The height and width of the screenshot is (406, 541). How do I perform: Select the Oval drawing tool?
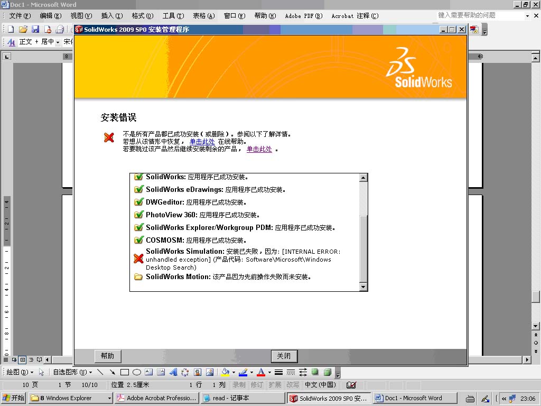(x=137, y=372)
